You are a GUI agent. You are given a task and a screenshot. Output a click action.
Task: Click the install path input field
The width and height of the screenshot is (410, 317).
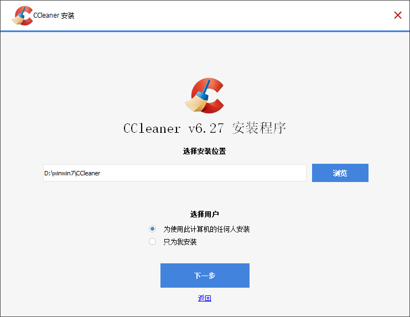(175, 173)
